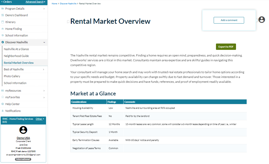Select Nashville At a Glance menu item
This screenshot has height=164, width=269.
click(16, 49)
